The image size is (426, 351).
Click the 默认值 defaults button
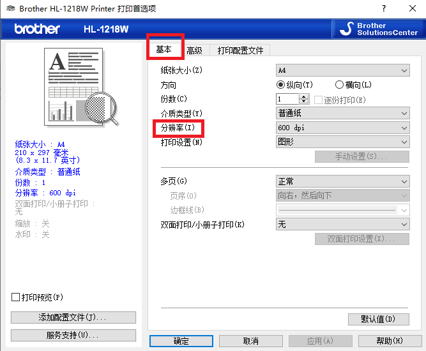(x=379, y=319)
